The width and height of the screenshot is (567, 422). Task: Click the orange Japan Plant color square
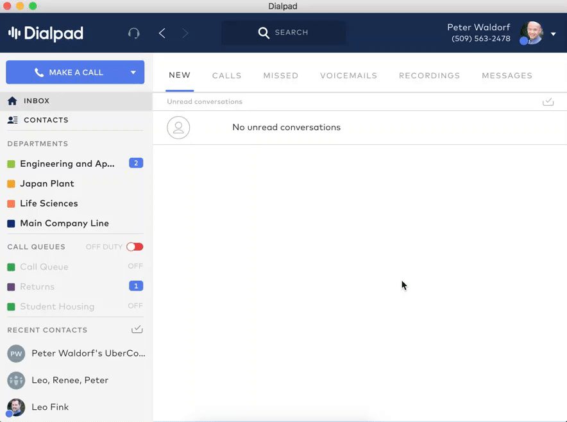pos(11,184)
